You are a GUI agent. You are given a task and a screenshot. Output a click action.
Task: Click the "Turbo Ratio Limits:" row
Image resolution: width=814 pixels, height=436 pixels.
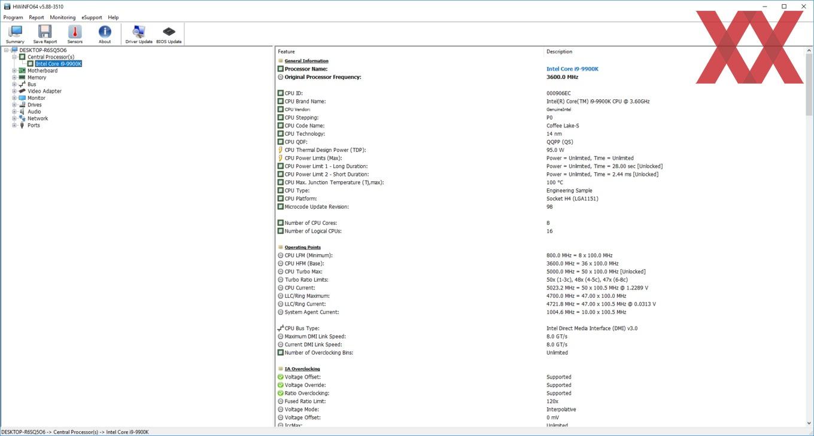pos(540,280)
